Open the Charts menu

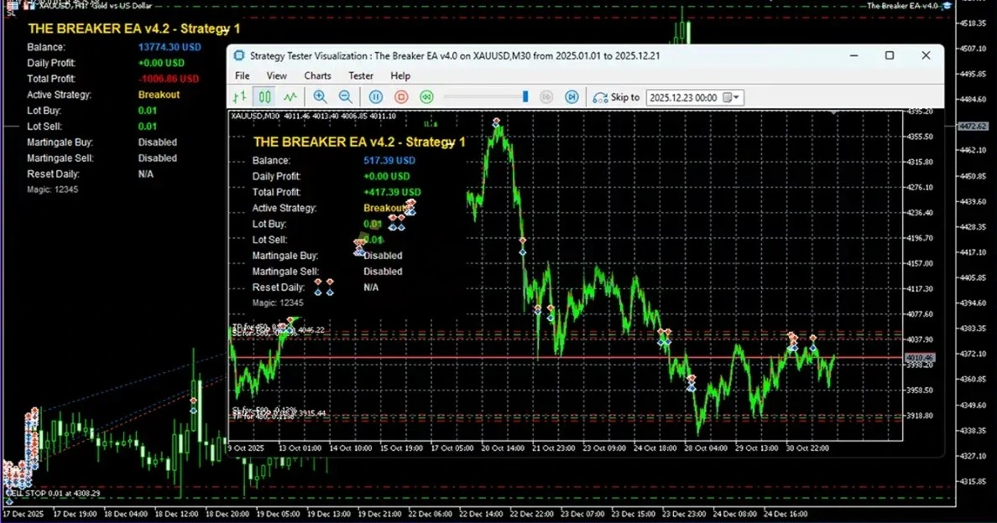point(317,75)
